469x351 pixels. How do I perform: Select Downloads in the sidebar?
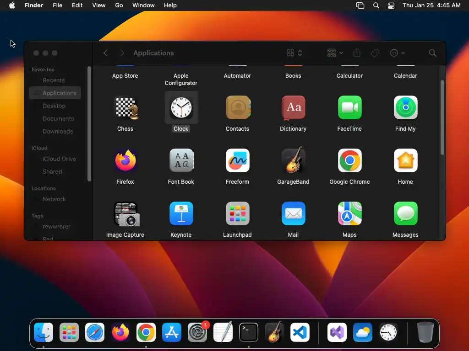(55, 131)
